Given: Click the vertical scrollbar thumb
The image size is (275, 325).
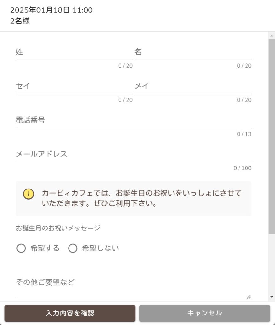Looking at the screenshot, I should coord(272,136).
